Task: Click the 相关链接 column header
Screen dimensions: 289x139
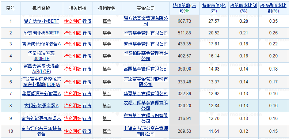Action: [78, 8]
